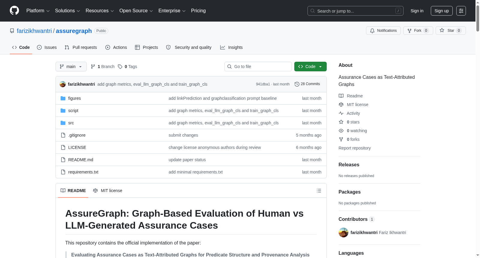The width and height of the screenshot is (480, 258).
Task: Open the Pull requests tab
Action: pyautogui.click(x=81, y=47)
